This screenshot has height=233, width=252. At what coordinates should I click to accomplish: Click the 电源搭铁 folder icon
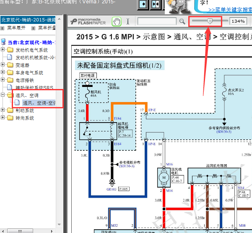[10, 80]
